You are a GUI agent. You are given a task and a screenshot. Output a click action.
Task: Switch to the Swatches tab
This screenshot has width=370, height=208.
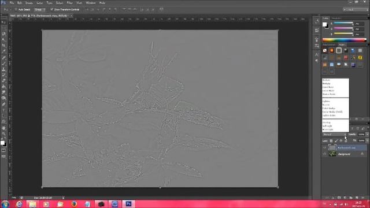click(x=336, y=18)
